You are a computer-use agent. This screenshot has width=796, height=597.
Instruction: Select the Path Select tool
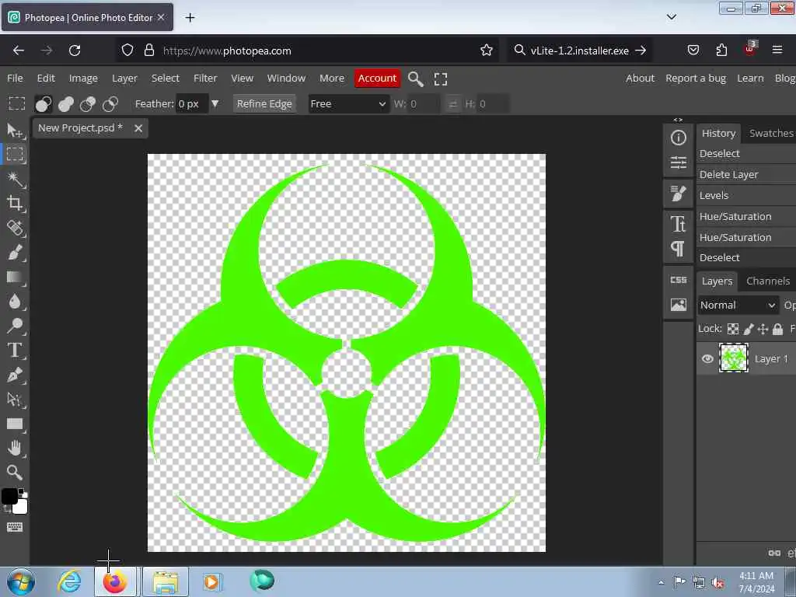click(x=15, y=400)
